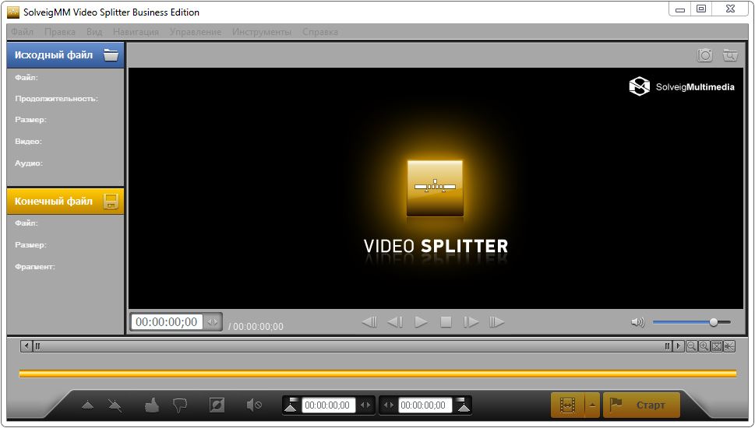Click the rightmost timeline zoom toolbar icon
Screen dimensions: 755x428
pyautogui.click(x=729, y=346)
